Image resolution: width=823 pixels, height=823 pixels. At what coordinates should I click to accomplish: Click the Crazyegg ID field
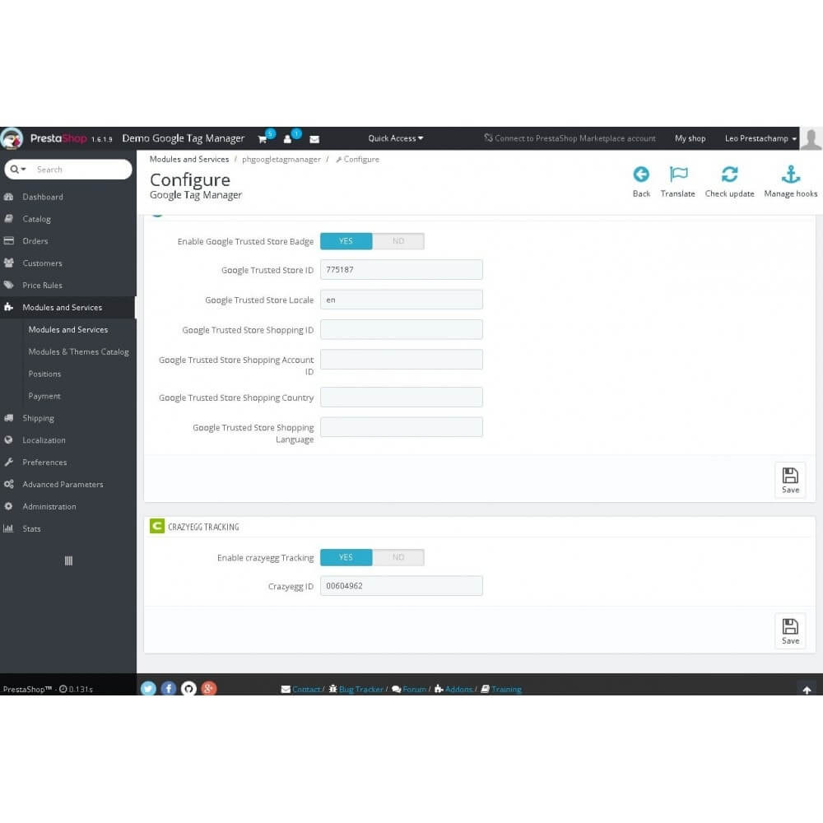[x=401, y=586]
